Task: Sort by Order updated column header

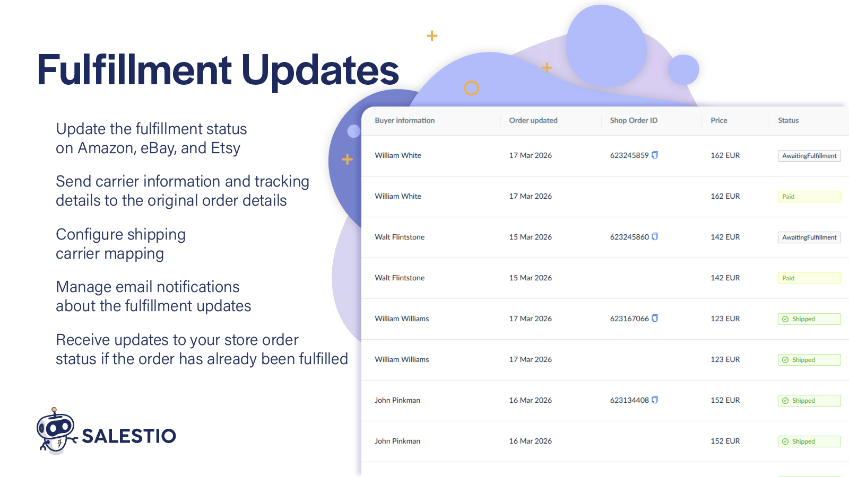Action: 533,120
